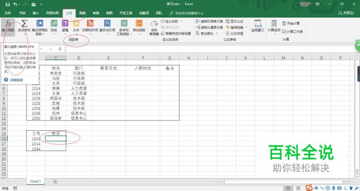Click 定义名称 button

click(x=170, y=21)
